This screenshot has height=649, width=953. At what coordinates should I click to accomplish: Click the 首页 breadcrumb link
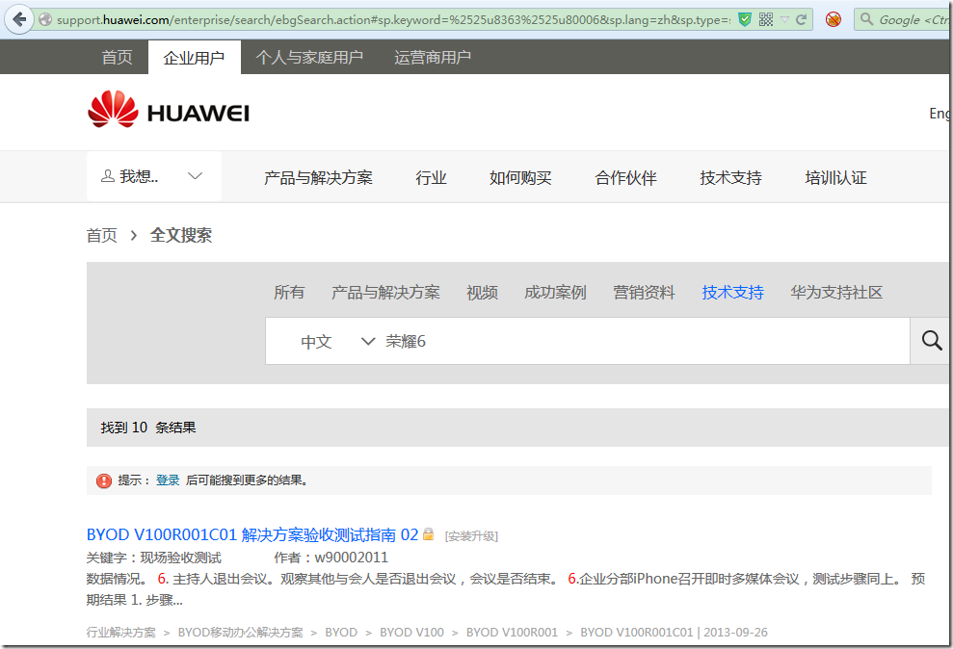pos(101,235)
